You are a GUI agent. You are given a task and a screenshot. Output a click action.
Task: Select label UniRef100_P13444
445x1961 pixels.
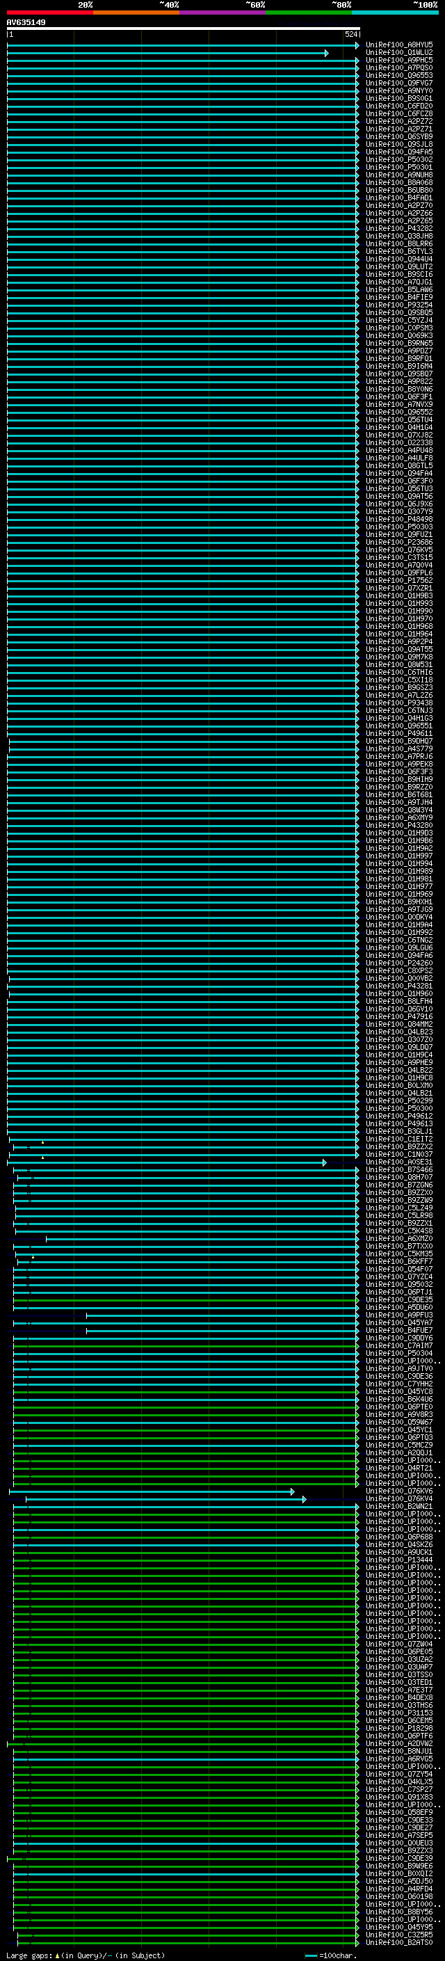tap(399, 1560)
